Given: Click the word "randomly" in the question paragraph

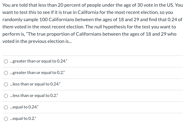Looking at the screenshot, I should tap(12, 20).
